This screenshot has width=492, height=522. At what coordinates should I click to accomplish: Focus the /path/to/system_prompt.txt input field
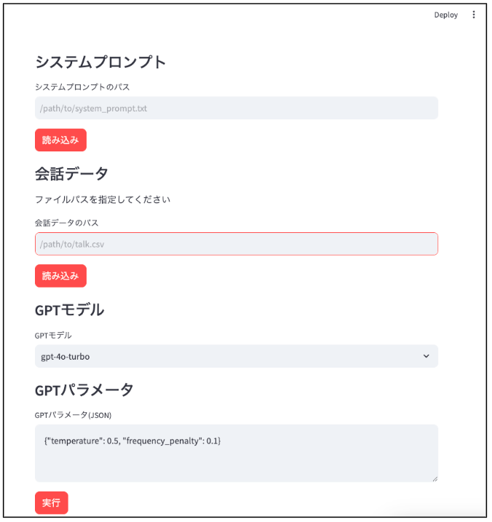coord(237,108)
